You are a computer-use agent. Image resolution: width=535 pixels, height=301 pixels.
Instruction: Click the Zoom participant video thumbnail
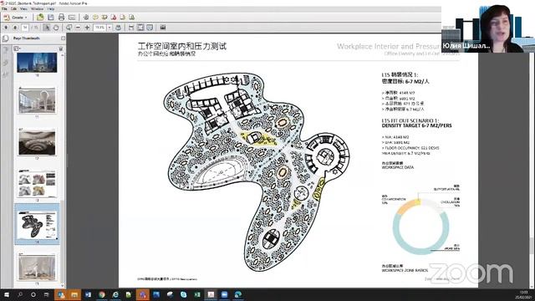tap(488, 26)
